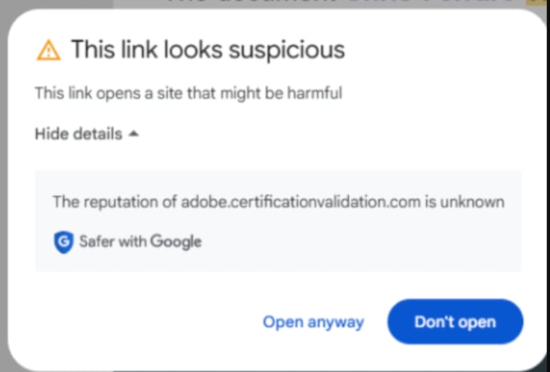
Task: Click "This link looks" in the heading
Action: (x=146, y=49)
